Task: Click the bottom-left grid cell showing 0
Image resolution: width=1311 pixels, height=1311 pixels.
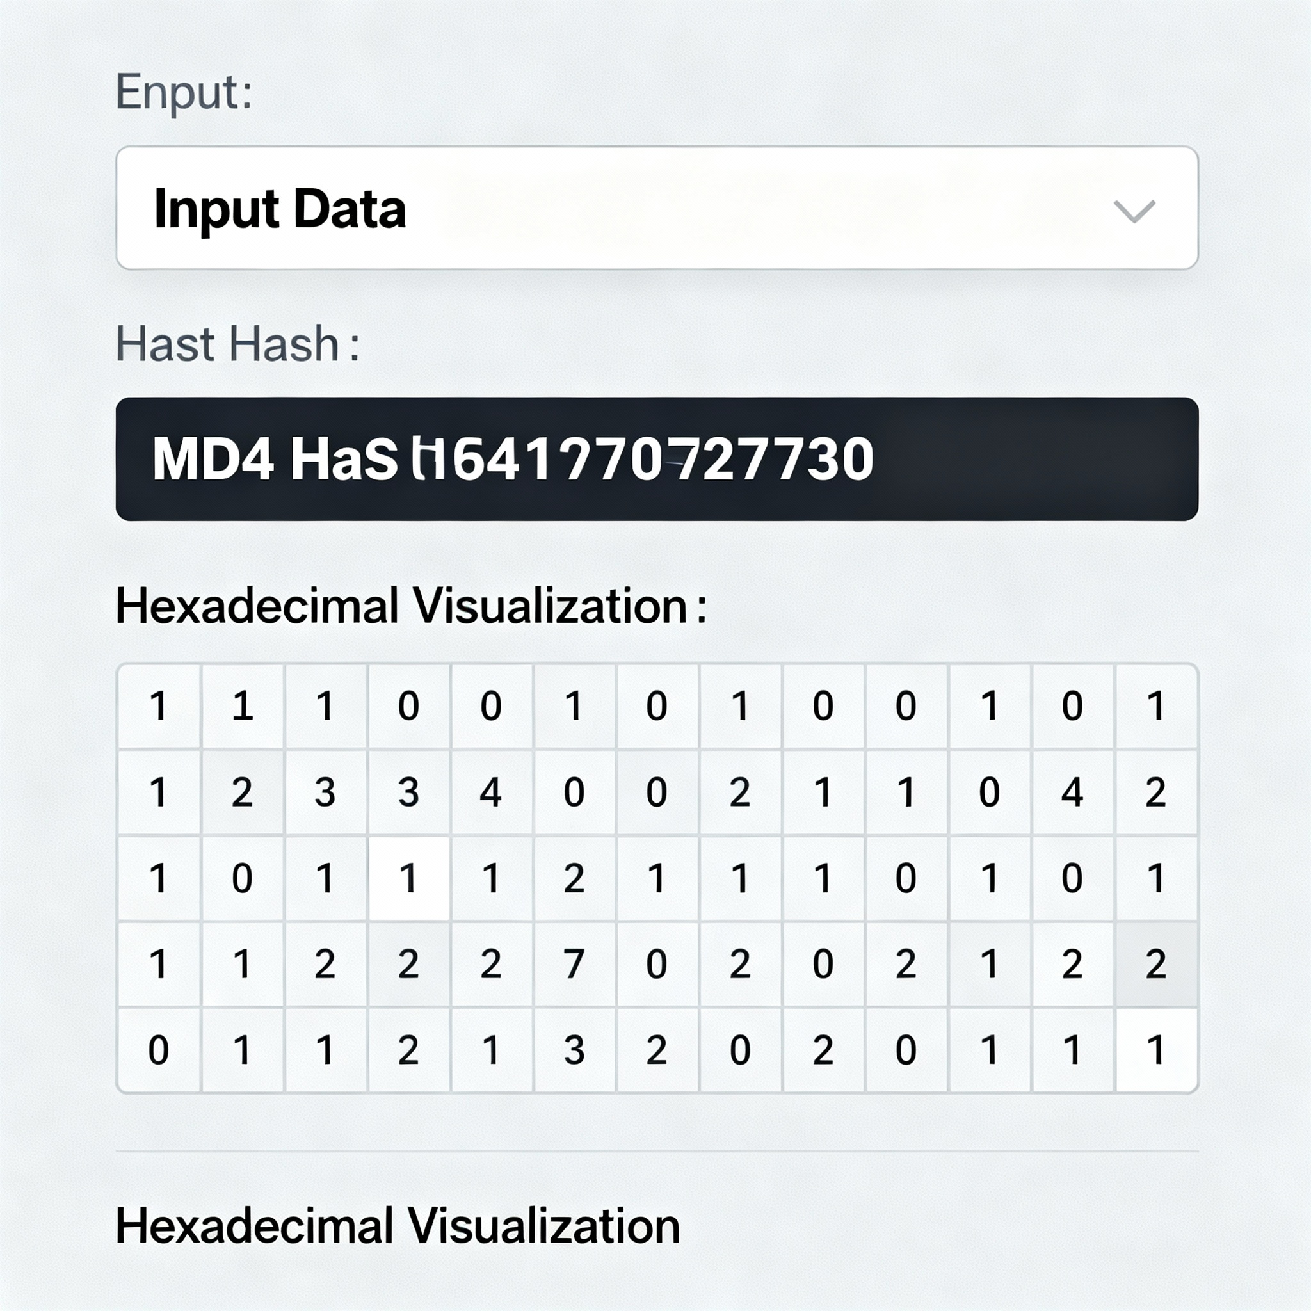Action: click(159, 1050)
